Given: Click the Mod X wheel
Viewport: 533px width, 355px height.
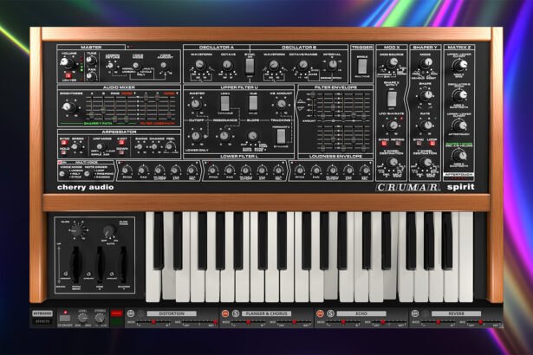Looking at the screenshot, I should point(100,264).
